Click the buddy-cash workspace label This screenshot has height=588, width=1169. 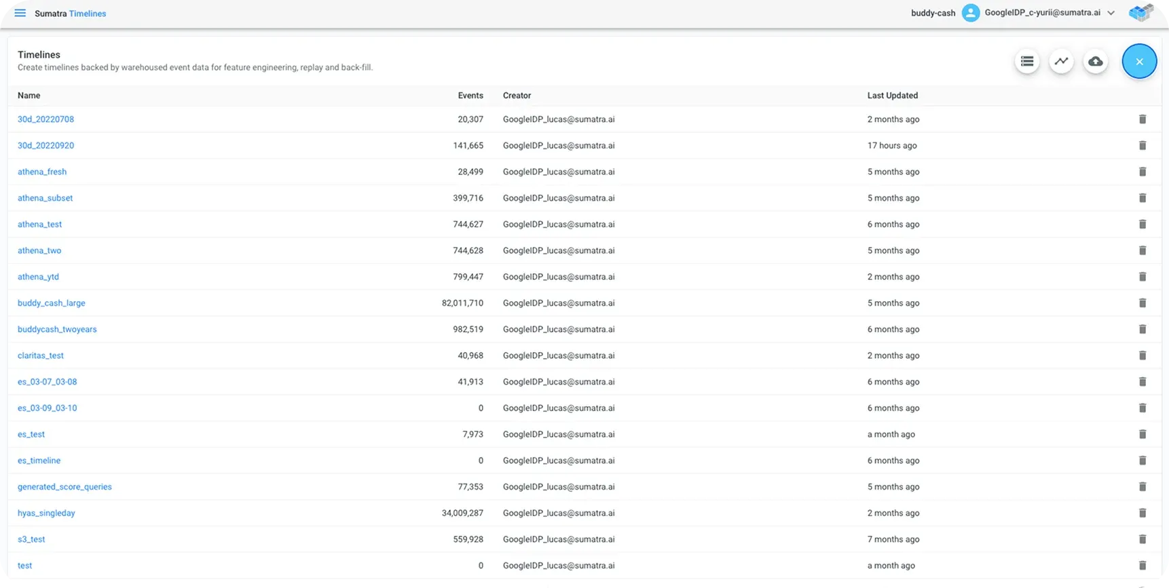click(x=933, y=14)
